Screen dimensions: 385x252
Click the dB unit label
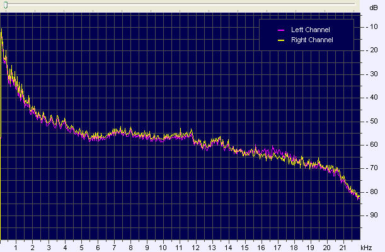point(372,8)
